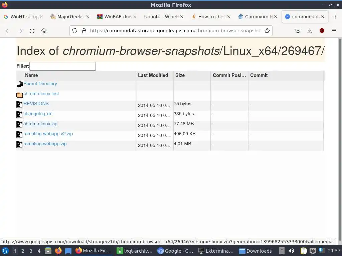
Task: Expand hidden tray items arrow
Action: pyautogui.click(x=282, y=251)
